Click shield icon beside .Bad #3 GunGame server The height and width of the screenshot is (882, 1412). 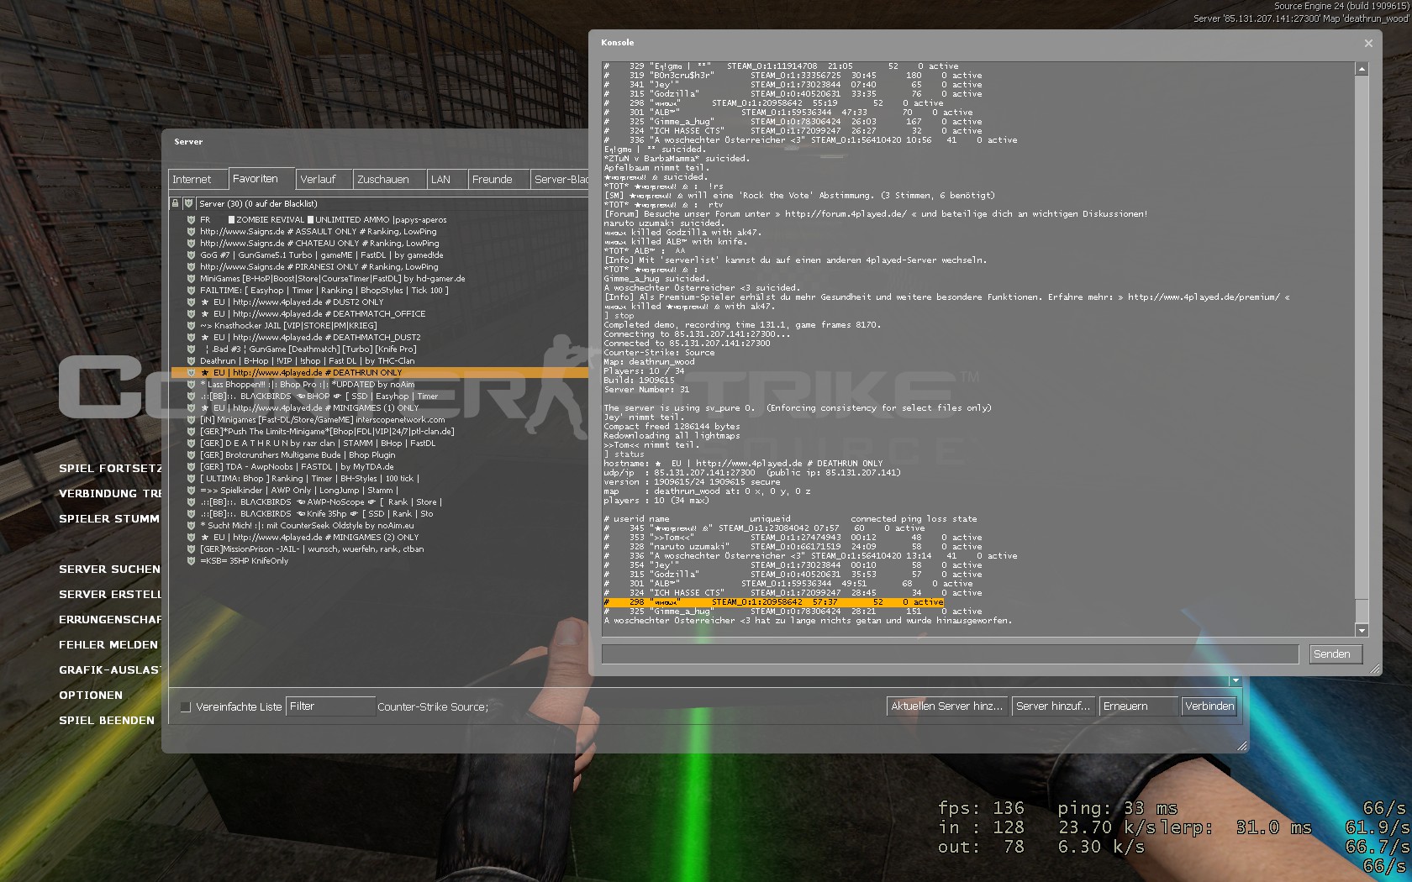coord(191,349)
